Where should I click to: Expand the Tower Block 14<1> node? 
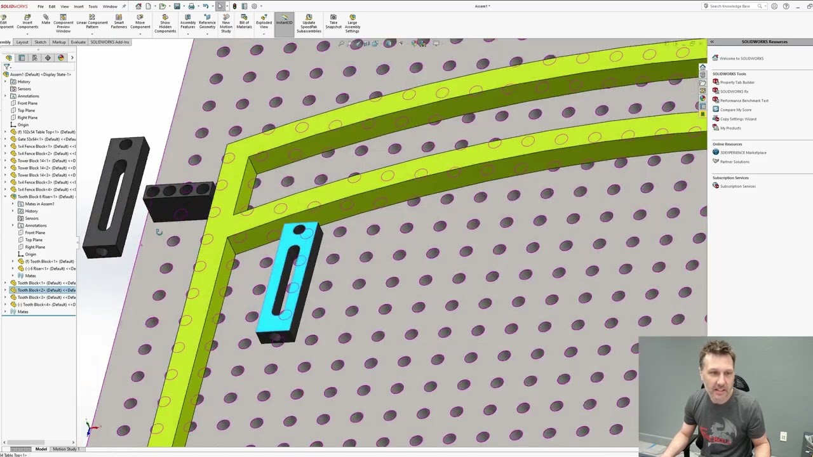click(x=5, y=161)
